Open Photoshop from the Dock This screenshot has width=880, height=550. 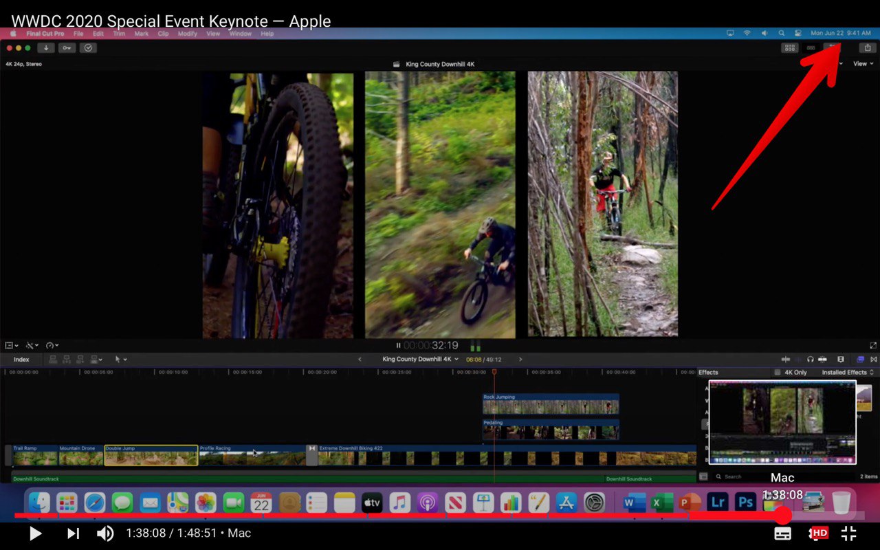(x=745, y=503)
